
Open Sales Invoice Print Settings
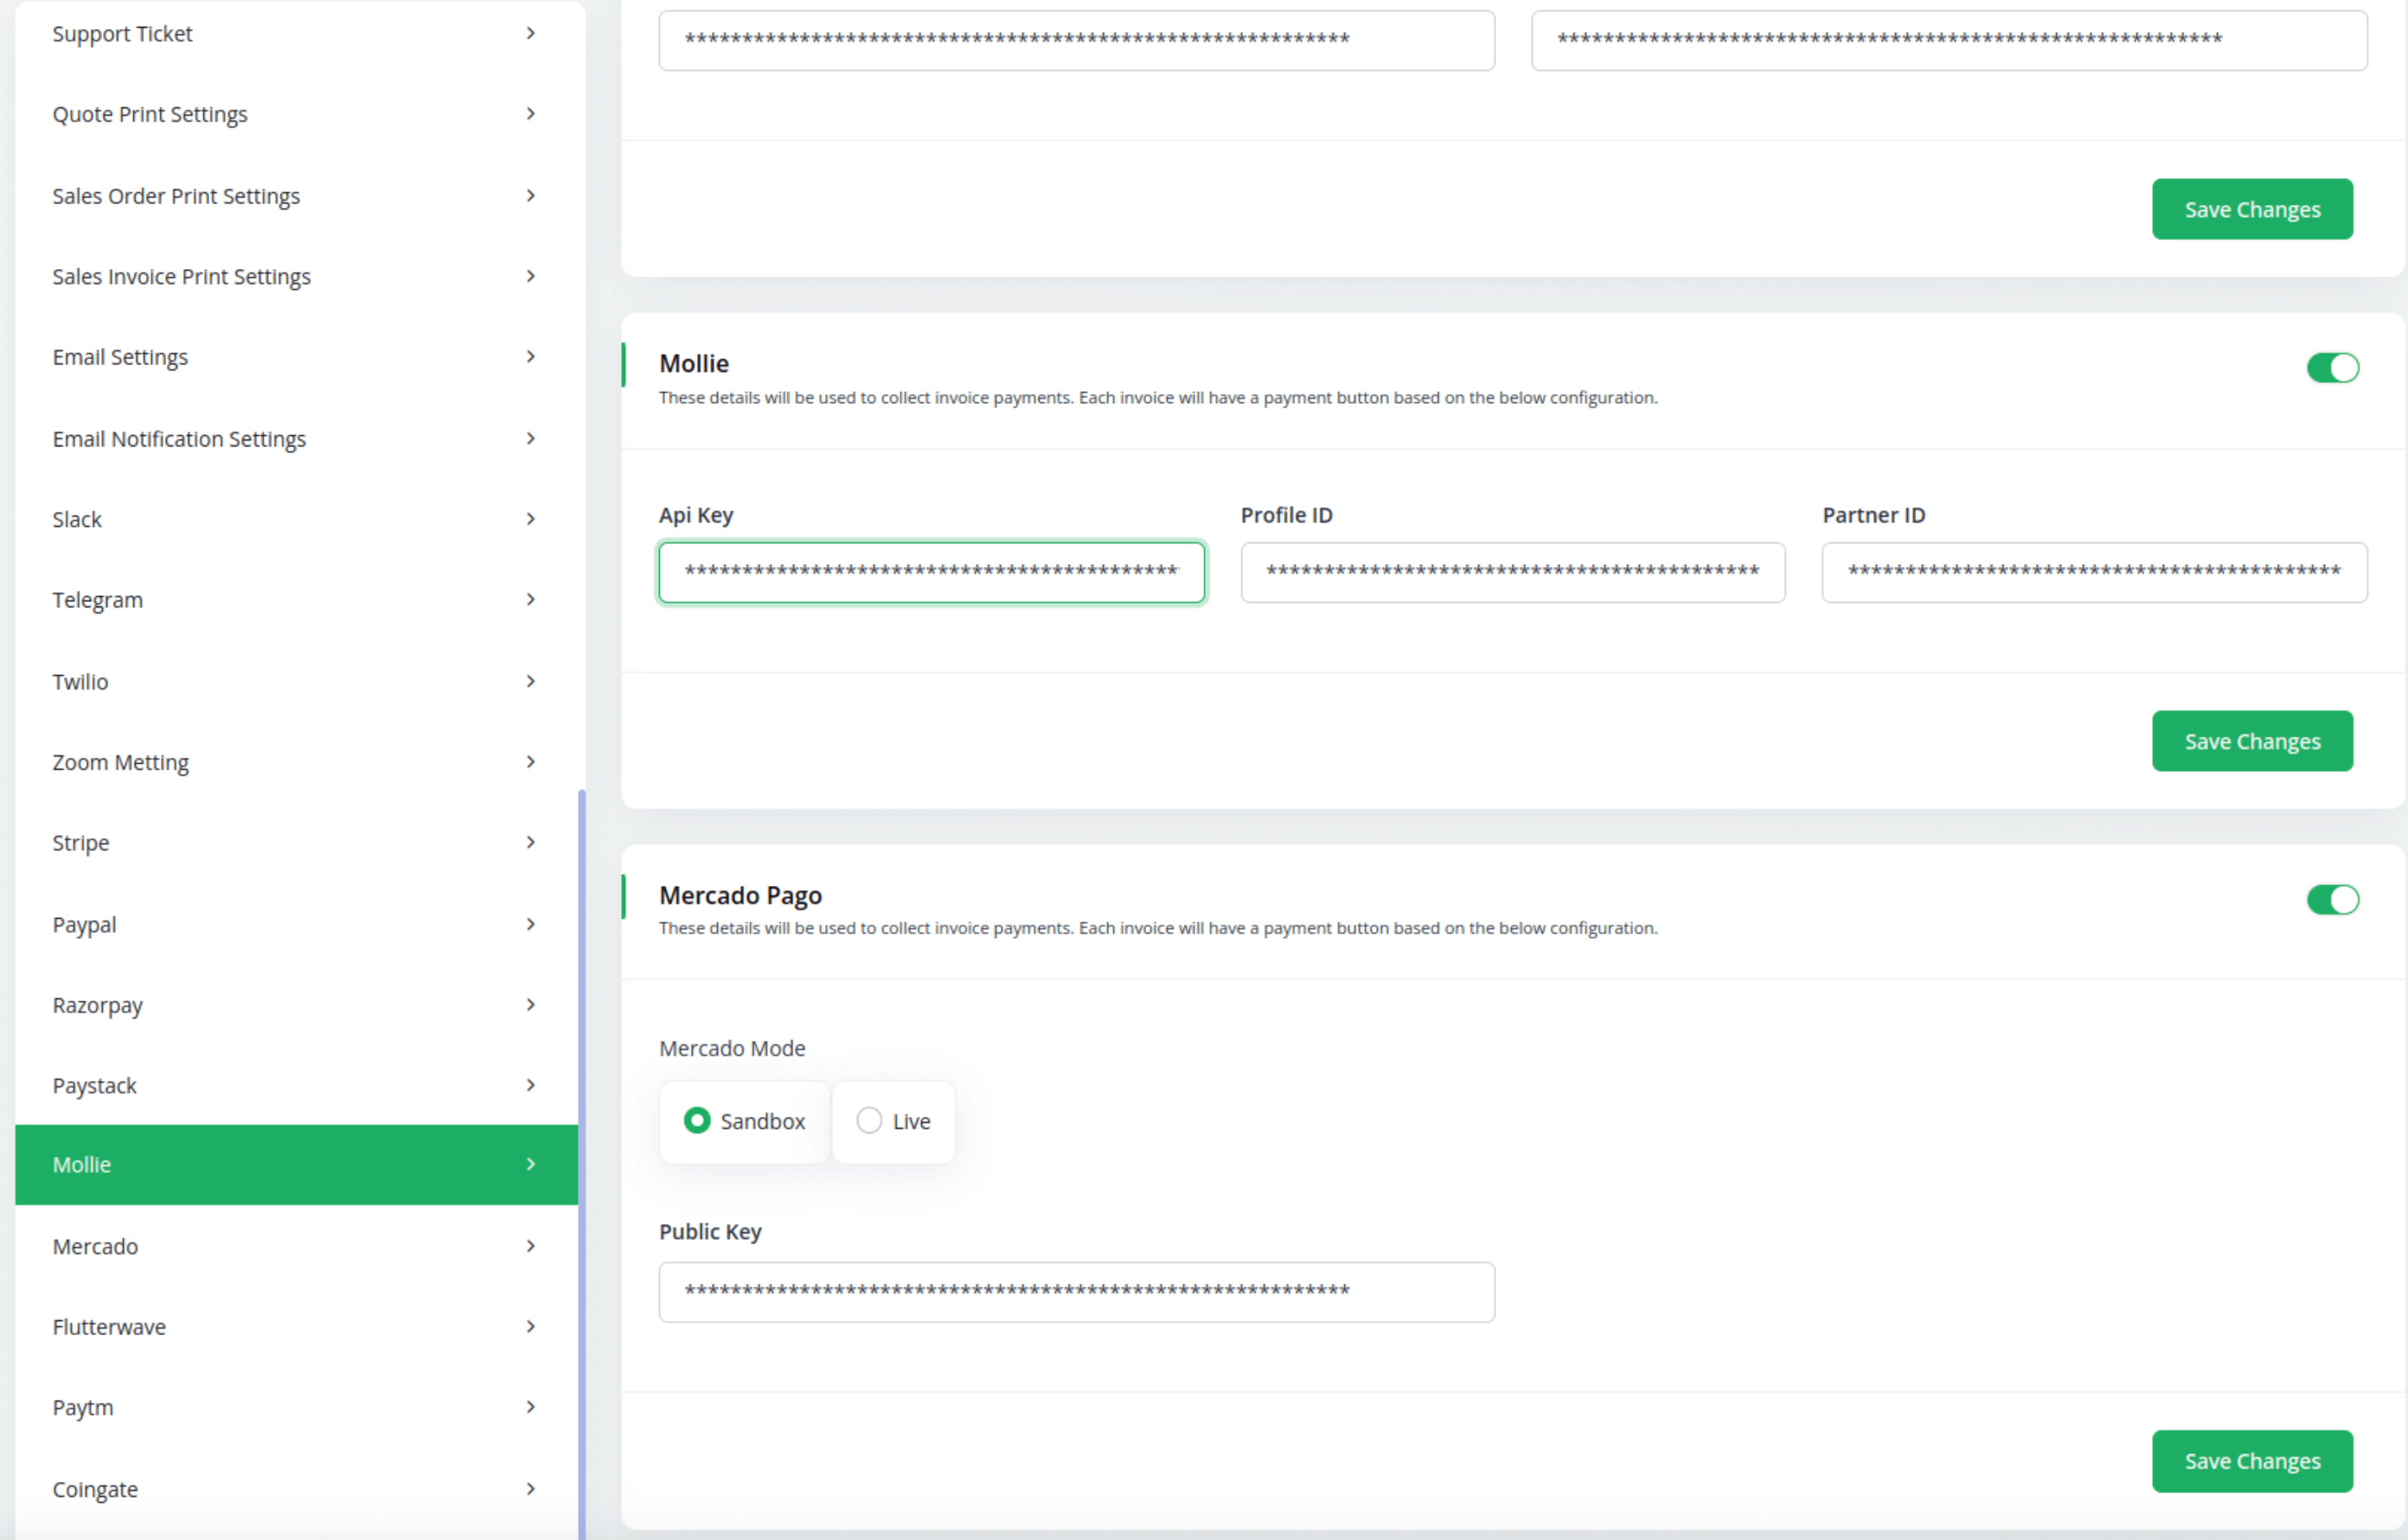[x=297, y=276]
